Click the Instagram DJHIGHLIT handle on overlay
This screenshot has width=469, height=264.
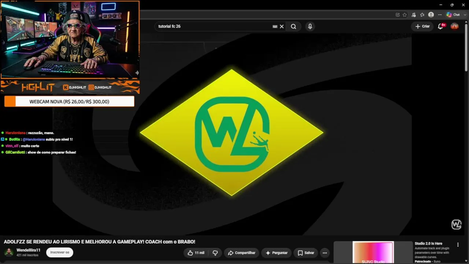tap(100, 87)
